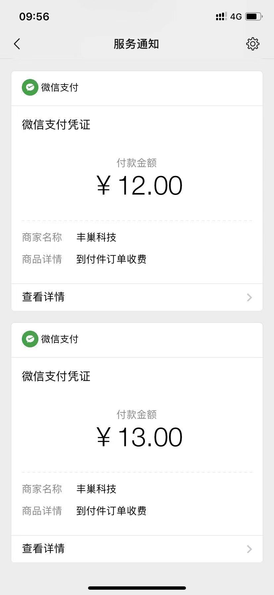Tap 丰巢科技 merchant name in first card

click(x=96, y=237)
